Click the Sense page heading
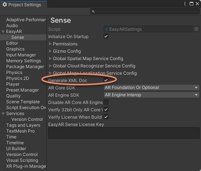 click(61, 20)
